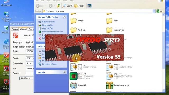Click the Forward arrow in Explorer toolbar

point(50,6)
